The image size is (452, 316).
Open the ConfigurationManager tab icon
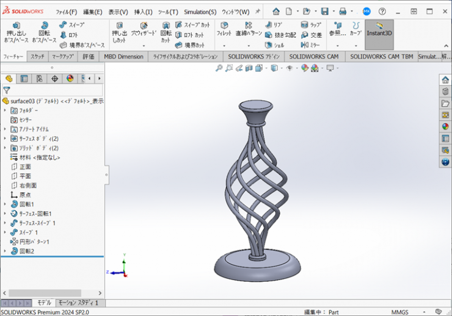[40, 79]
